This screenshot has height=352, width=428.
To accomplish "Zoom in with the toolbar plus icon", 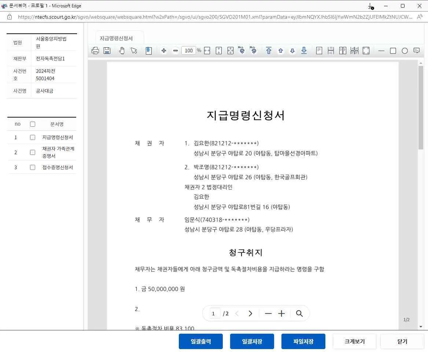I will click(x=164, y=51).
